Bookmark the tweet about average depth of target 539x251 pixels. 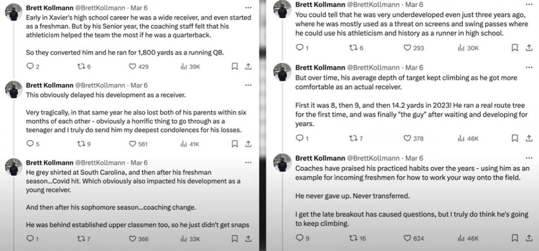point(515,139)
